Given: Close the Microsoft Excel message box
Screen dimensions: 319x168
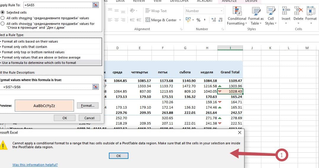Looking at the screenshot, I should [x=240, y=133].
